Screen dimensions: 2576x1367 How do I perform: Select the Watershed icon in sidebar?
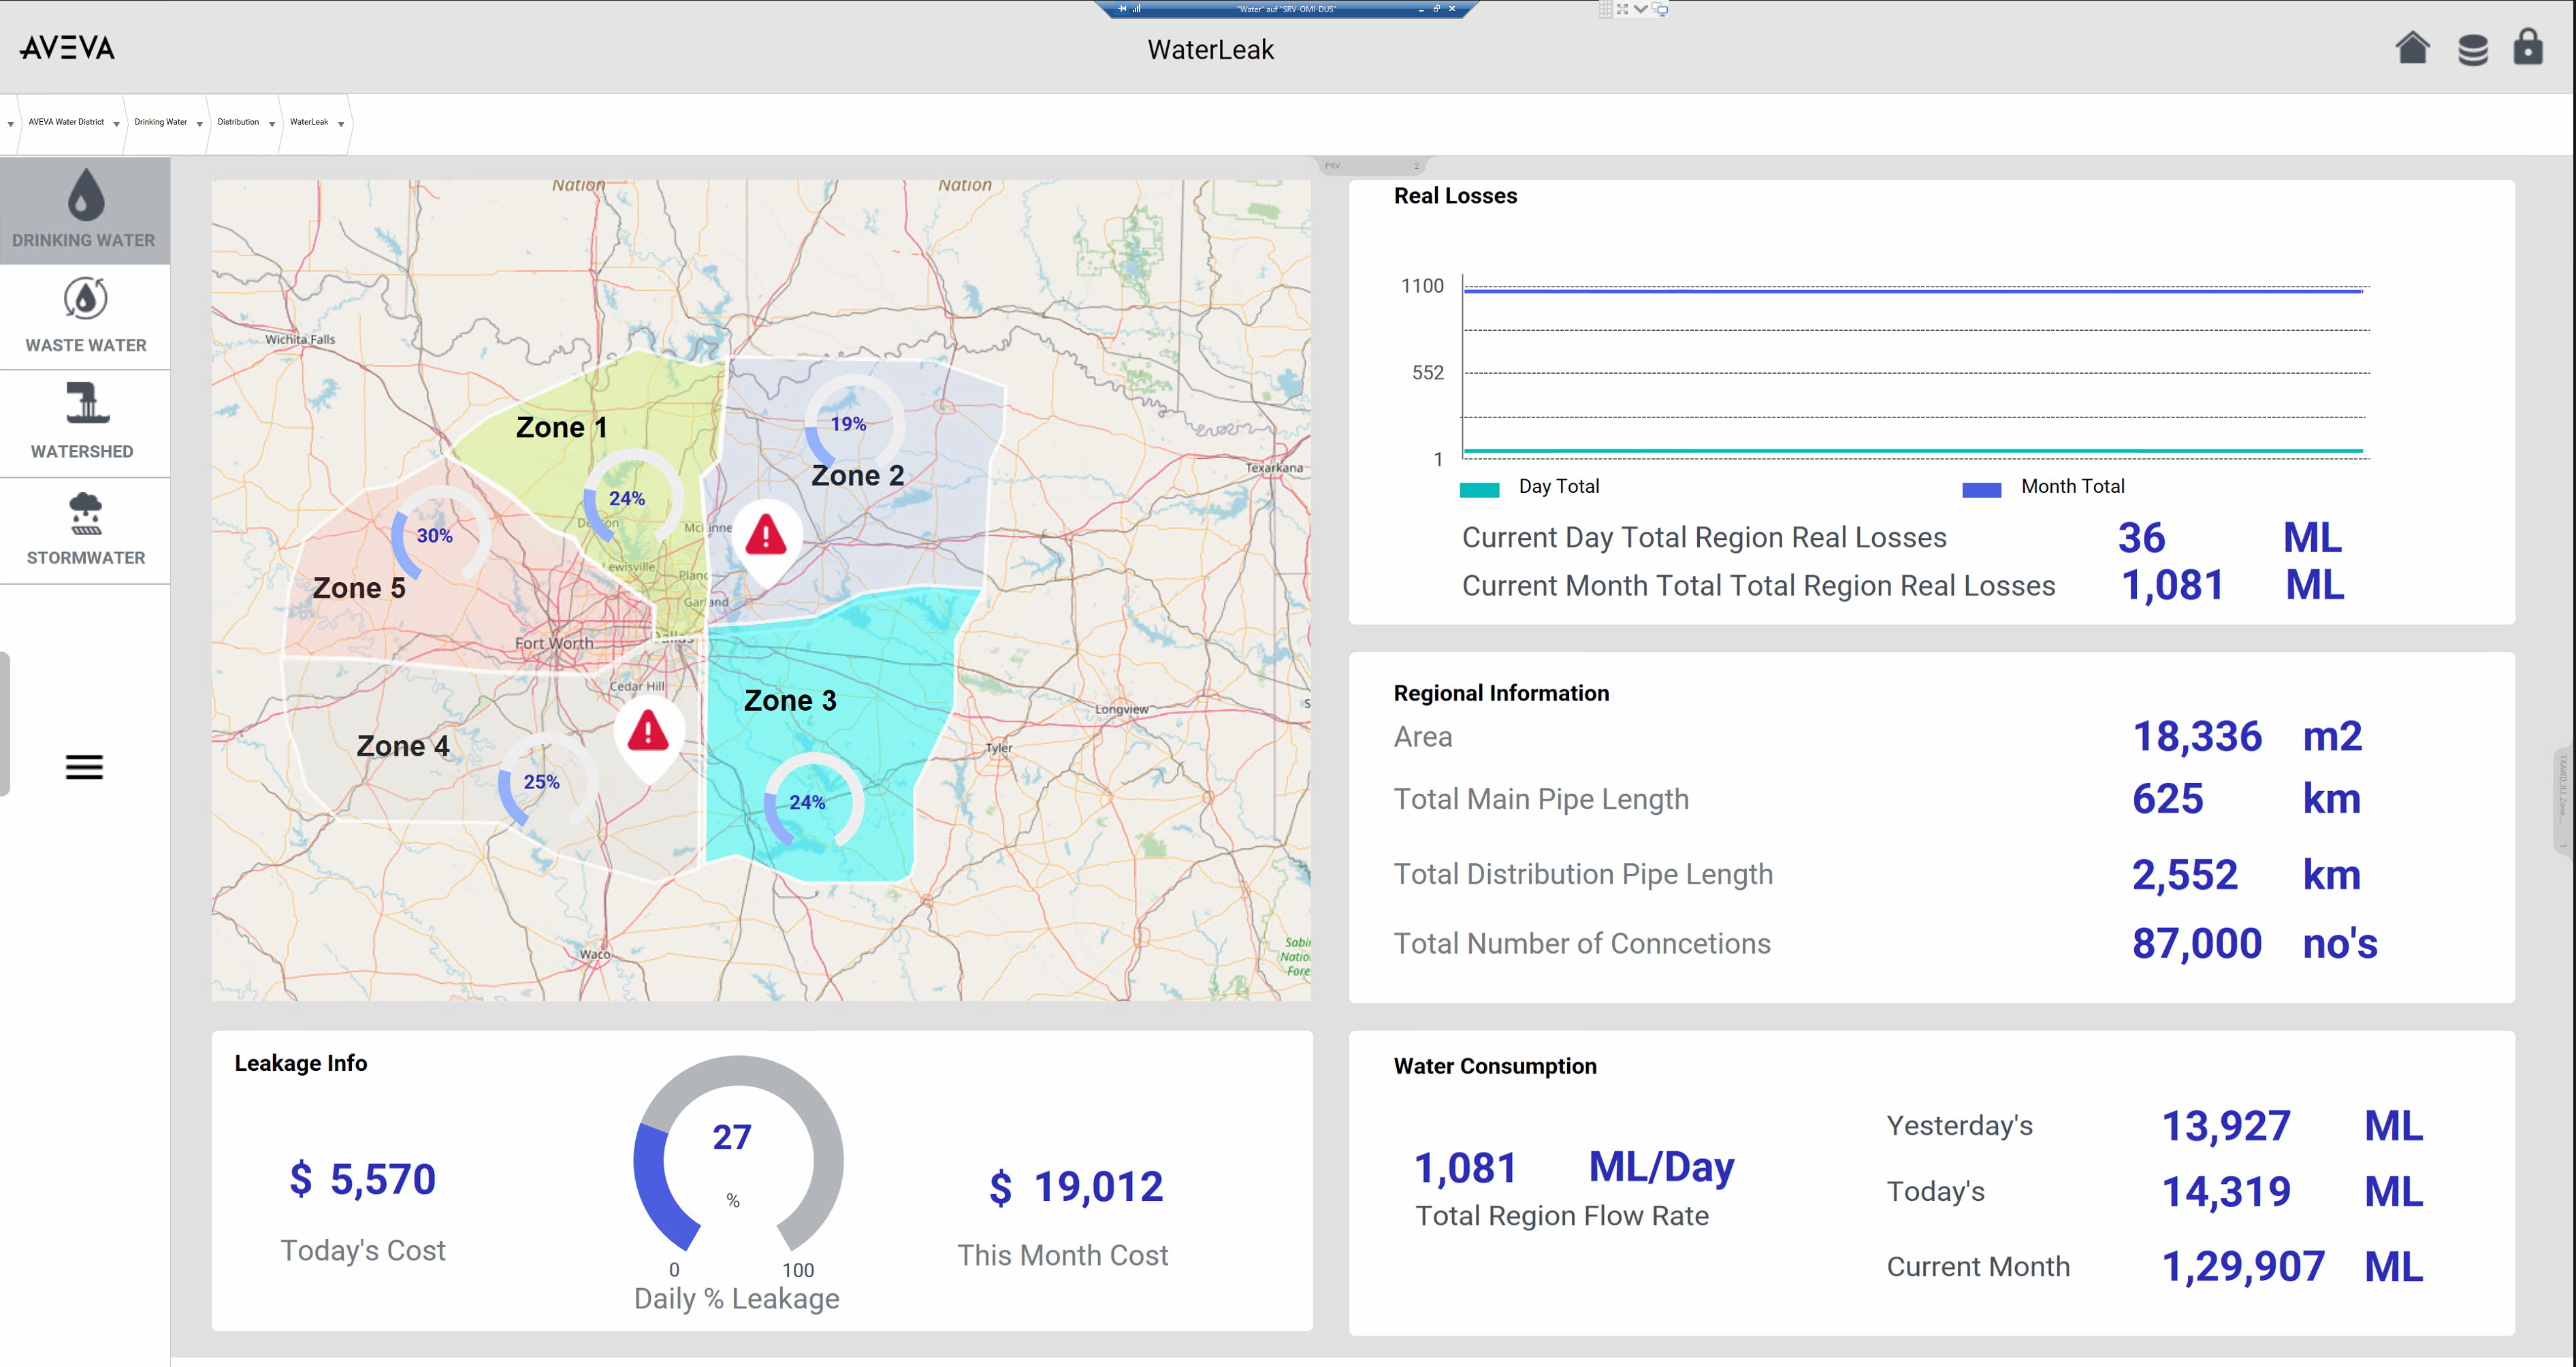click(x=87, y=403)
